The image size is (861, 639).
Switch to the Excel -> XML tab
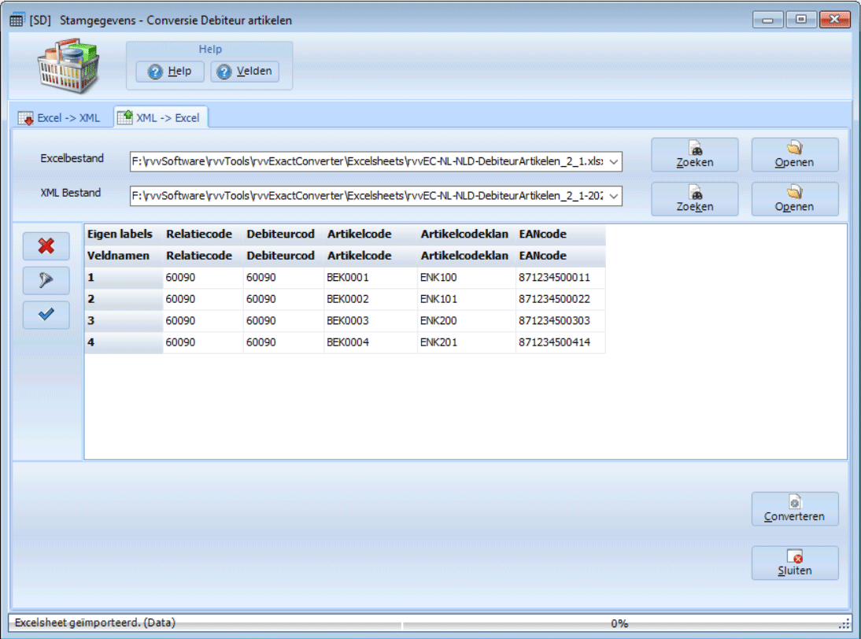[x=59, y=118]
